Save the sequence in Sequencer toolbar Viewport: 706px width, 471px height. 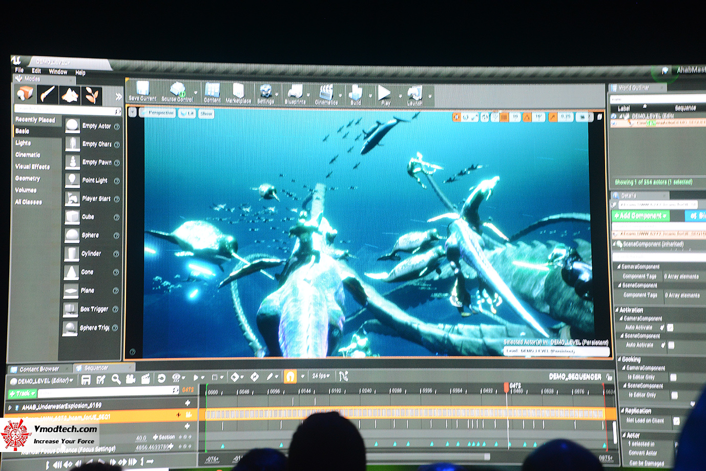86,379
